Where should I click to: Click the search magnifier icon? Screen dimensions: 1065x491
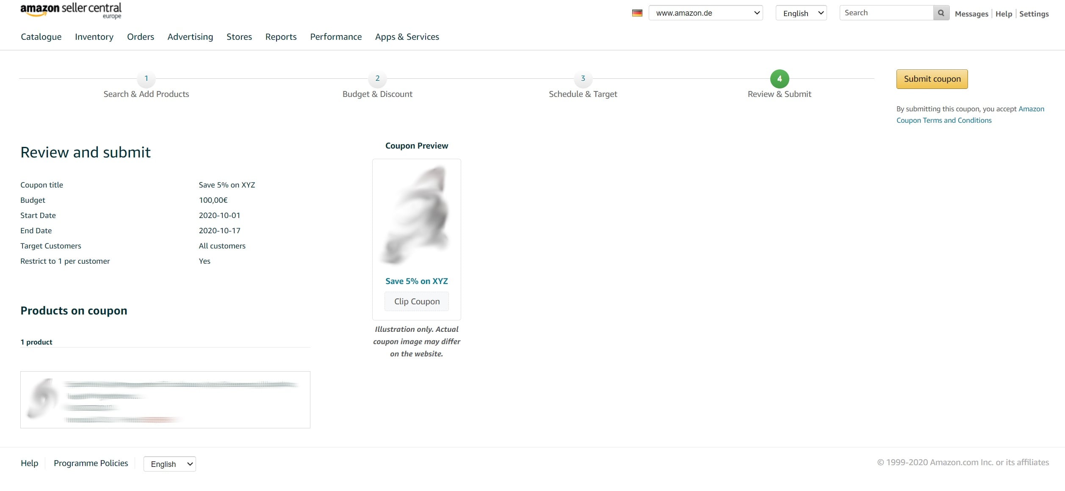941,13
